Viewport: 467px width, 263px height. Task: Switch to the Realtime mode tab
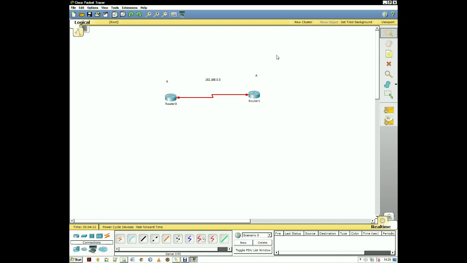tap(381, 227)
